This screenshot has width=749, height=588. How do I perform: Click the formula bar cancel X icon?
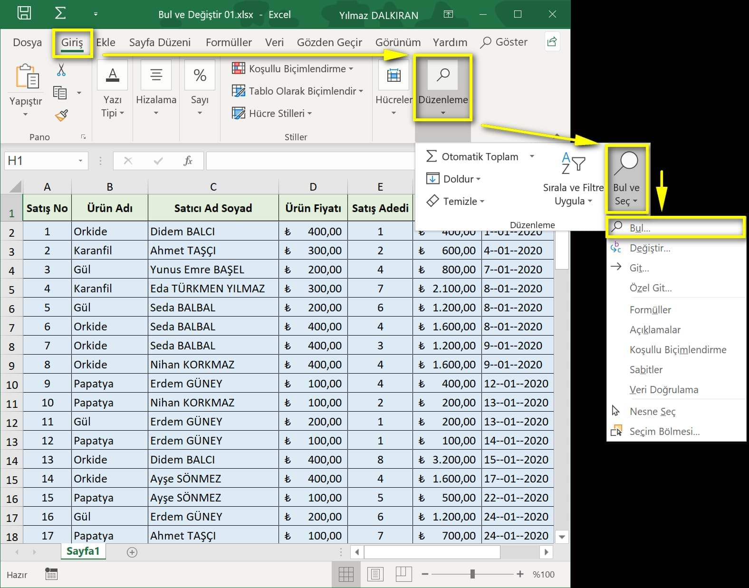(128, 161)
